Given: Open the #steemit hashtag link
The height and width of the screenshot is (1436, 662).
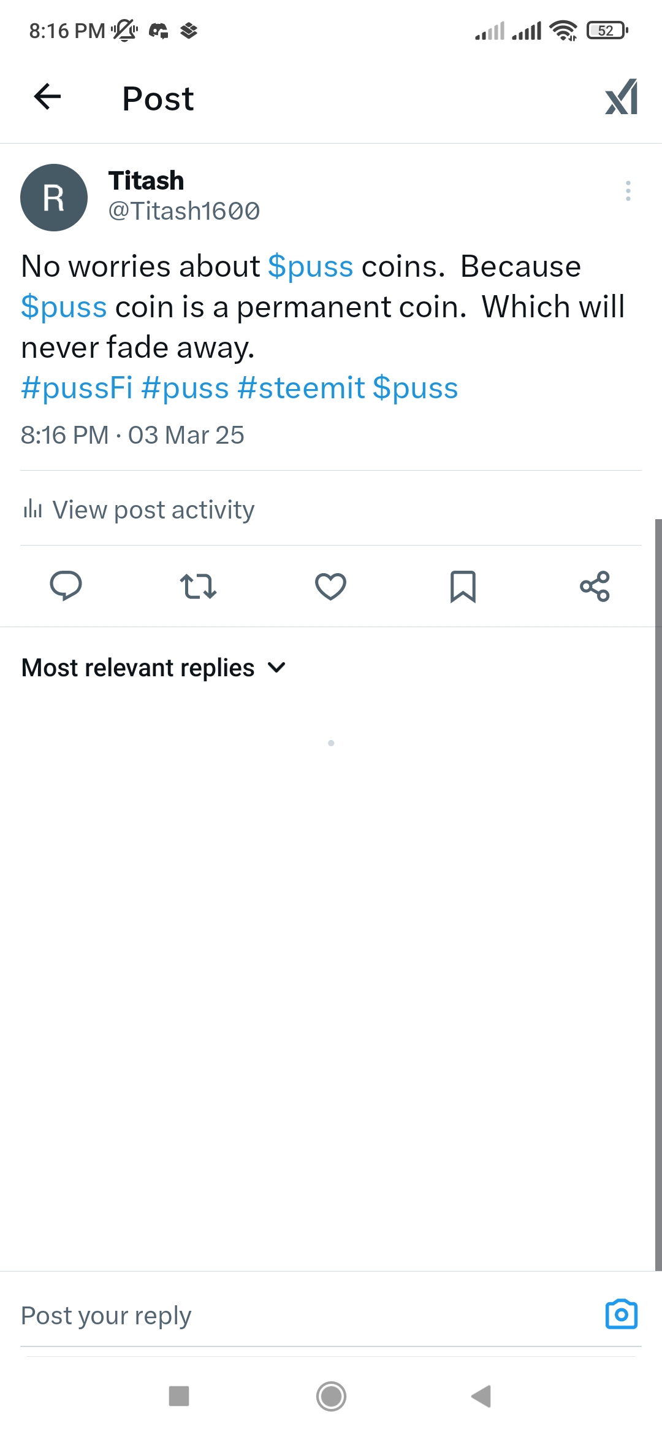Looking at the screenshot, I should 301,388.
